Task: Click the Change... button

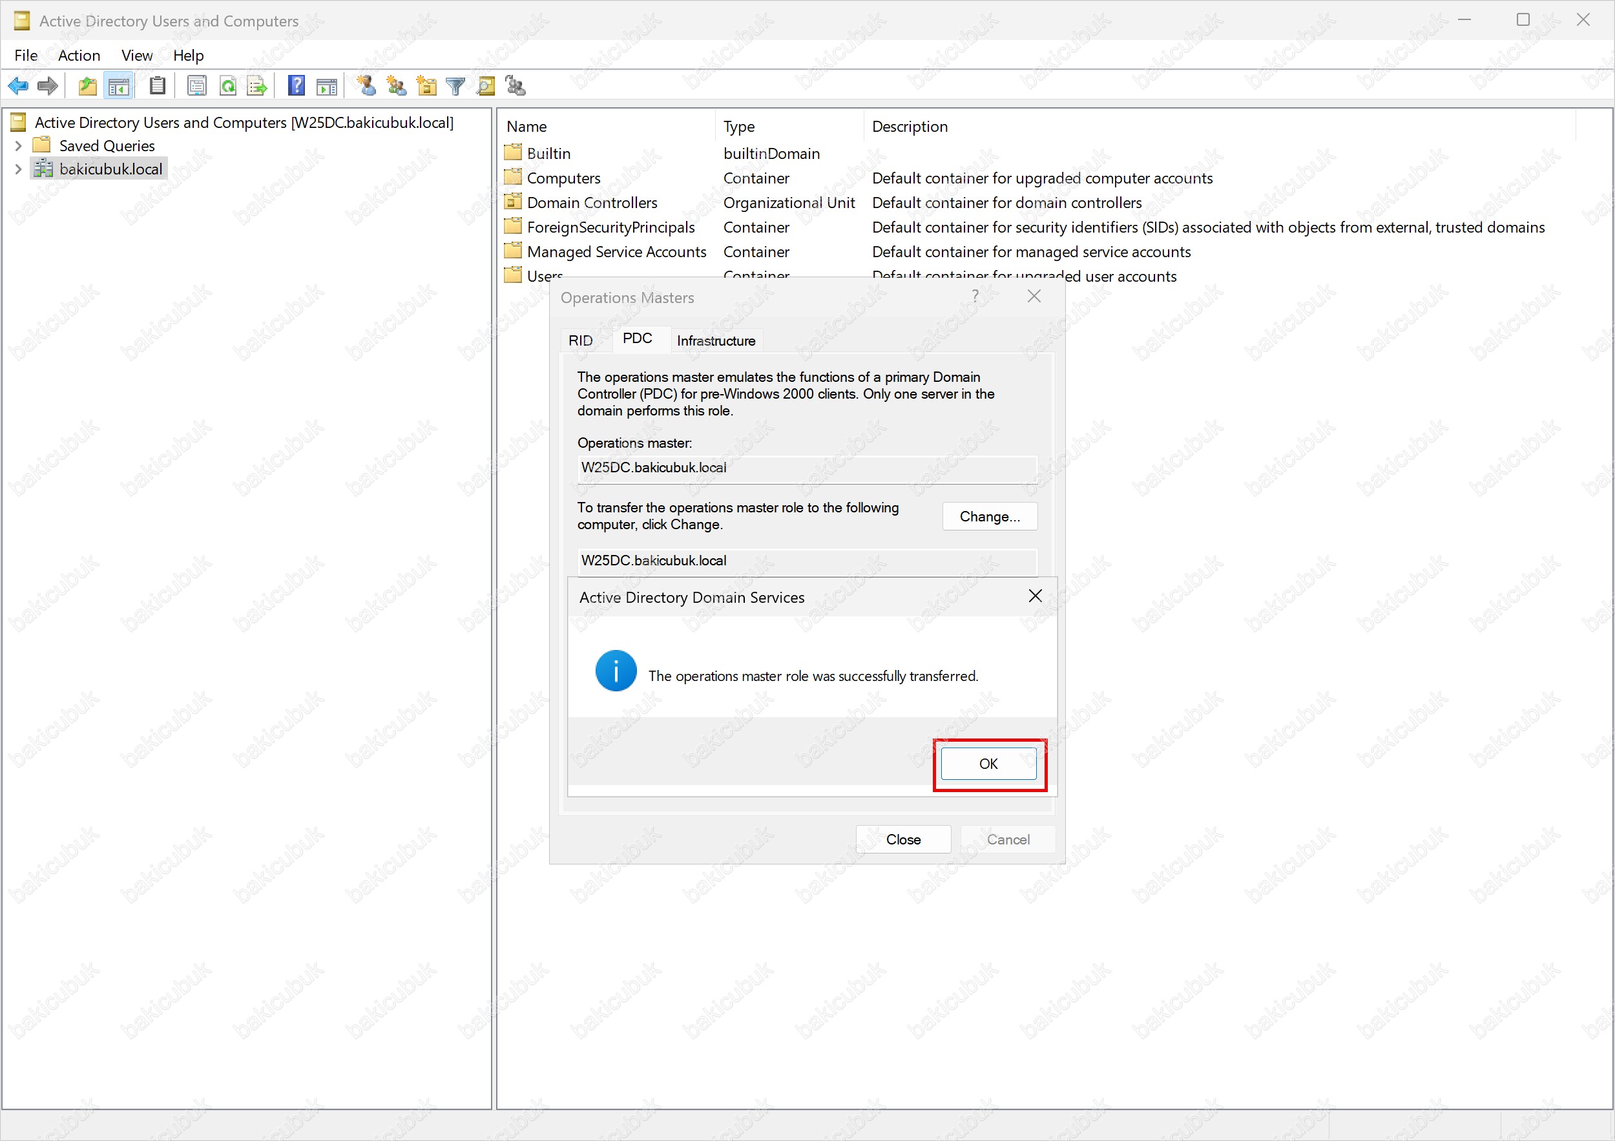Action: 990,516
